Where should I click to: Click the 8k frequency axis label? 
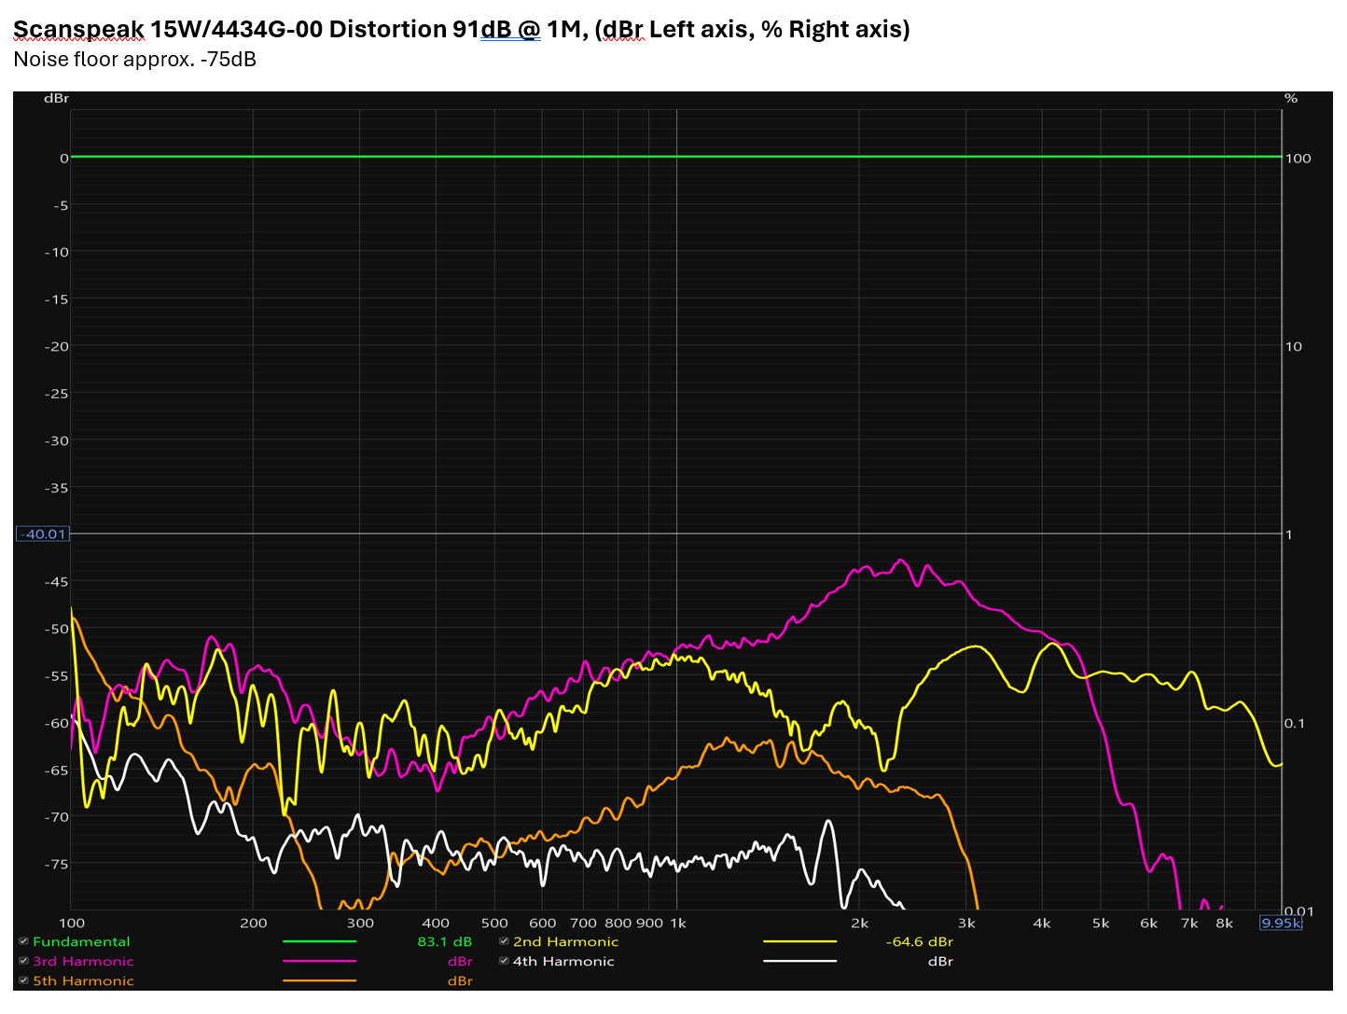(1224, 924)
